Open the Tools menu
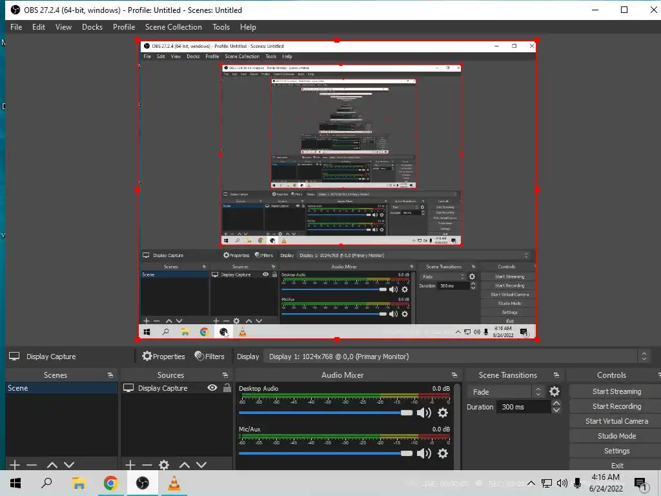The width and height of the screenshot is (661, 496). pyautogui.click(x=221, y=27)
